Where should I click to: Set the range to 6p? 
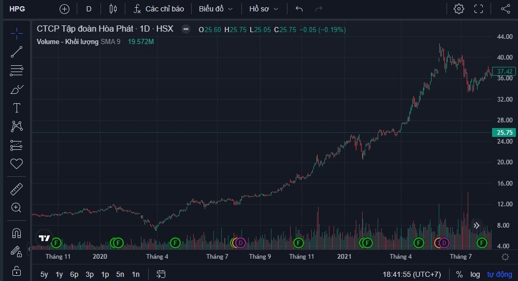point(74,274)
